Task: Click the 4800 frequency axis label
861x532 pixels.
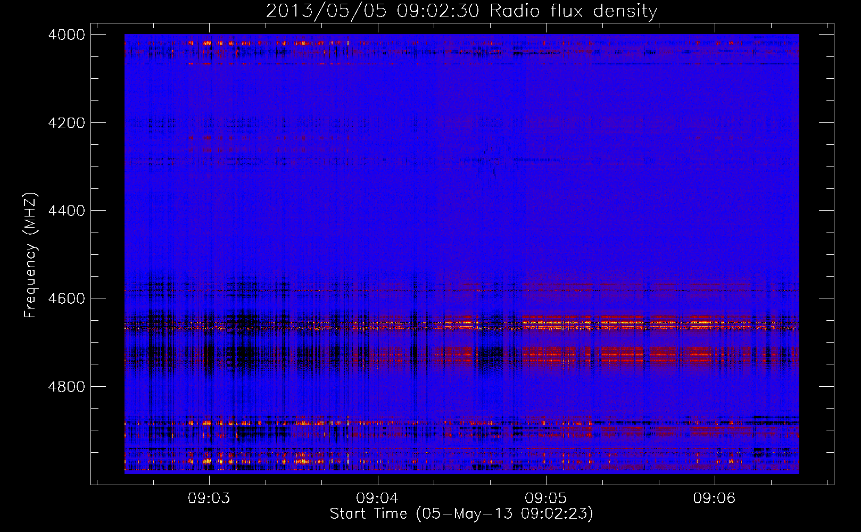Action: point(67,386)
